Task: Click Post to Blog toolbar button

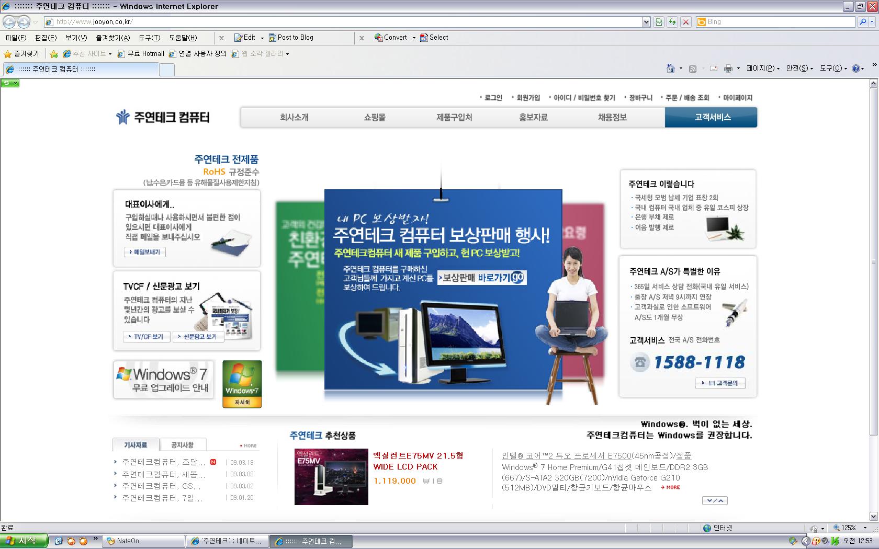Action: click(x=291, y=38)
